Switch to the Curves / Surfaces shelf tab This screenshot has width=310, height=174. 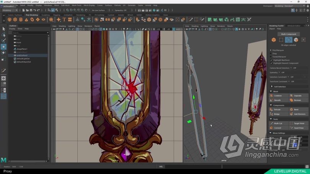coord(15,15)
